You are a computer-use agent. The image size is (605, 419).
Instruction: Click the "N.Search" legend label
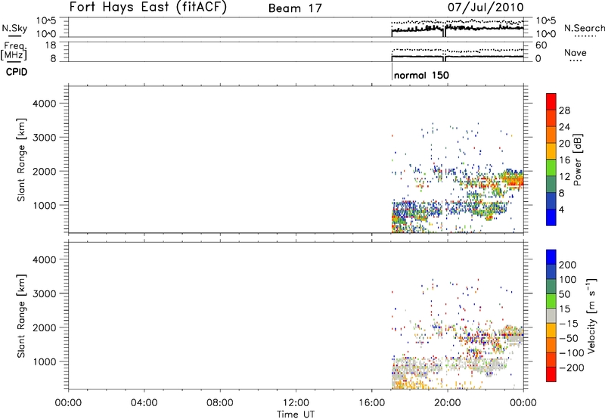pyautogui.click(x=584, y=28)
